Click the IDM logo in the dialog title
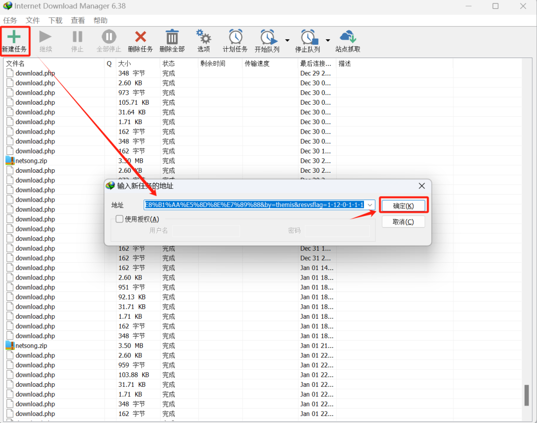Screen dimensions: 537x423 110,186
